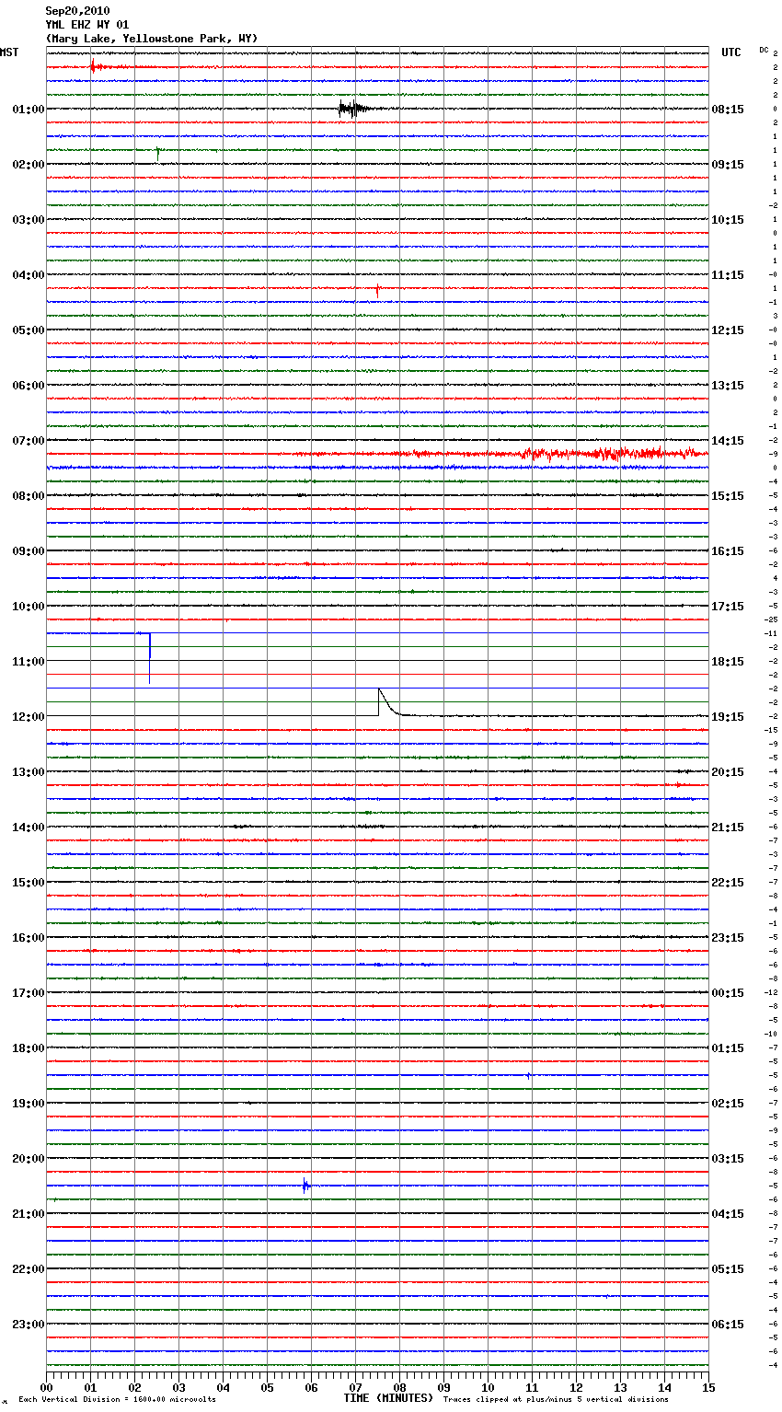Select the 12:00 MST time label
Viewport: 782px width, 1412px height.
28,717
